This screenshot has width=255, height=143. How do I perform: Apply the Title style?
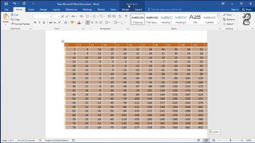click(195, 19)
